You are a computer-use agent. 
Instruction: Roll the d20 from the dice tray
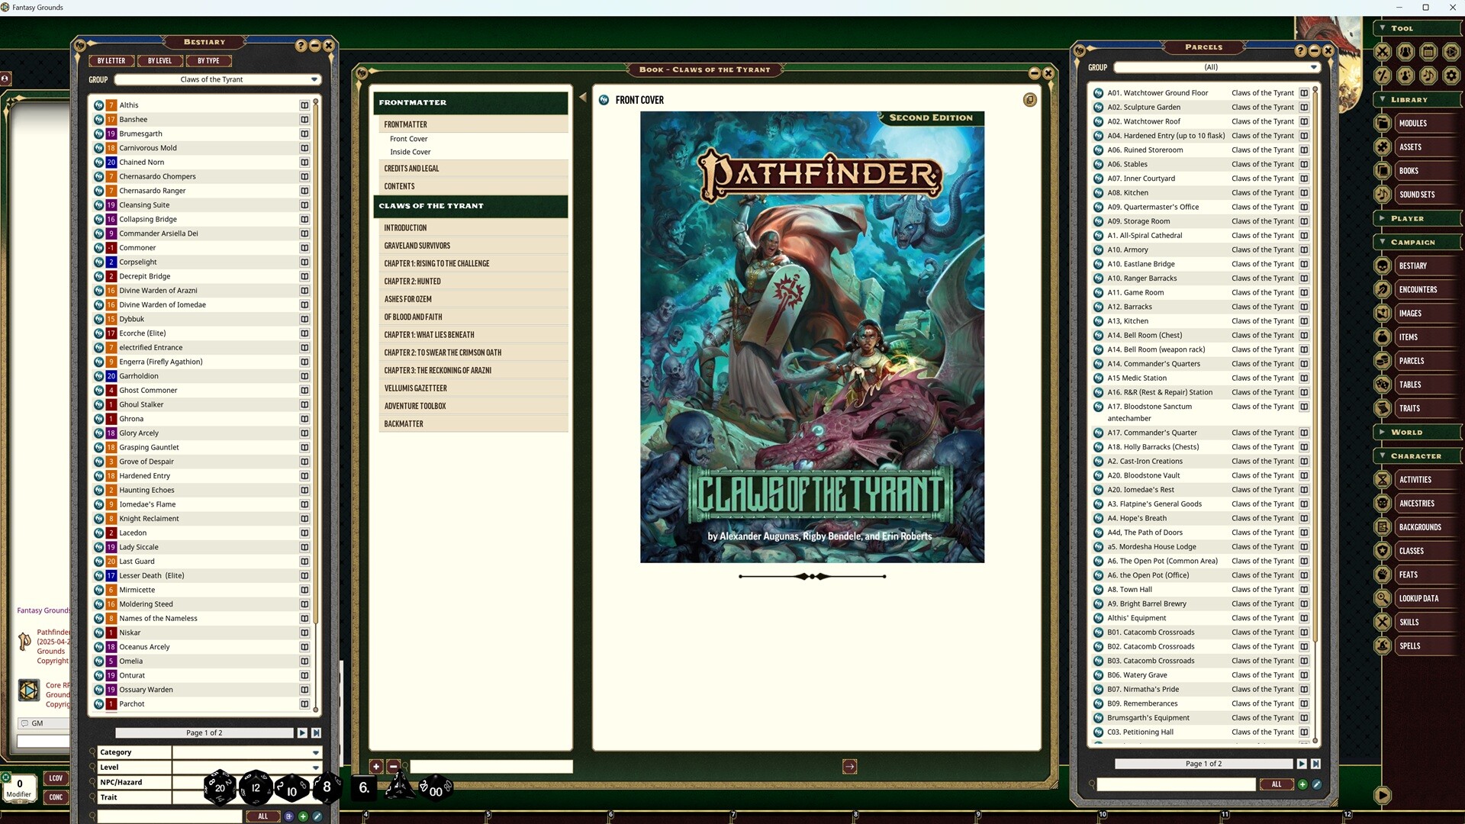click(219, 788)
